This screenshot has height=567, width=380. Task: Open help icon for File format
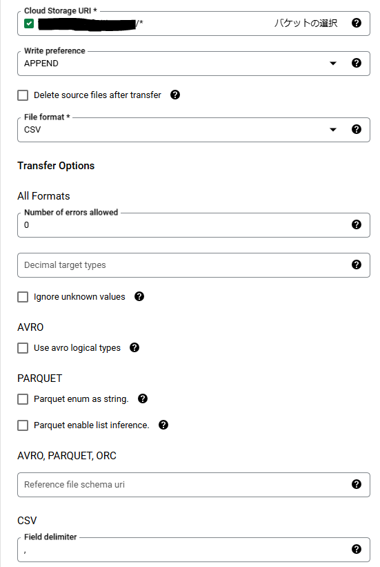pos(356,129)
